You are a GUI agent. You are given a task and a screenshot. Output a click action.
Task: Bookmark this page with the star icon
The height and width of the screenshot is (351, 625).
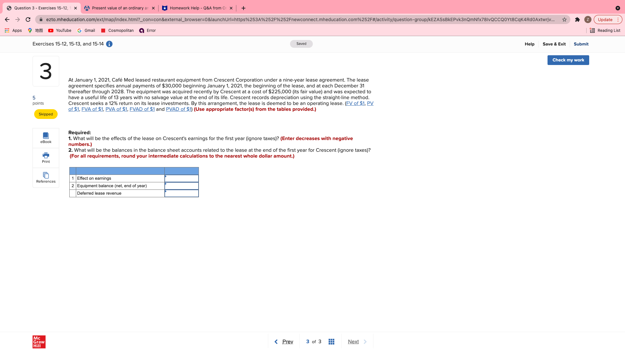click(565, 19)
